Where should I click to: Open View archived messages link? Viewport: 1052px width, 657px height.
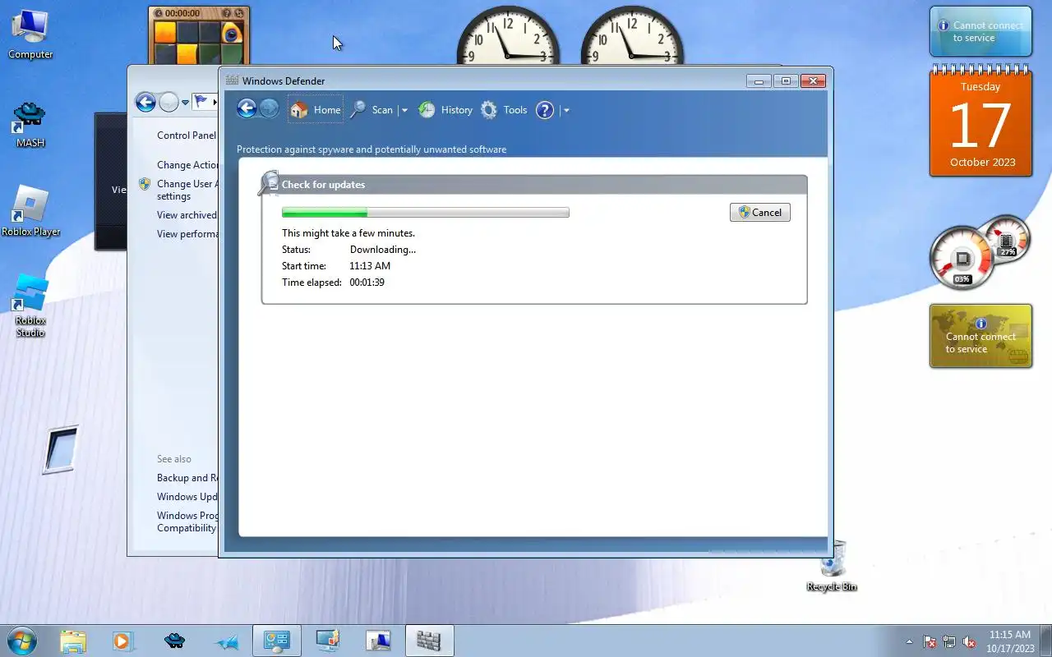coord(187,215)
